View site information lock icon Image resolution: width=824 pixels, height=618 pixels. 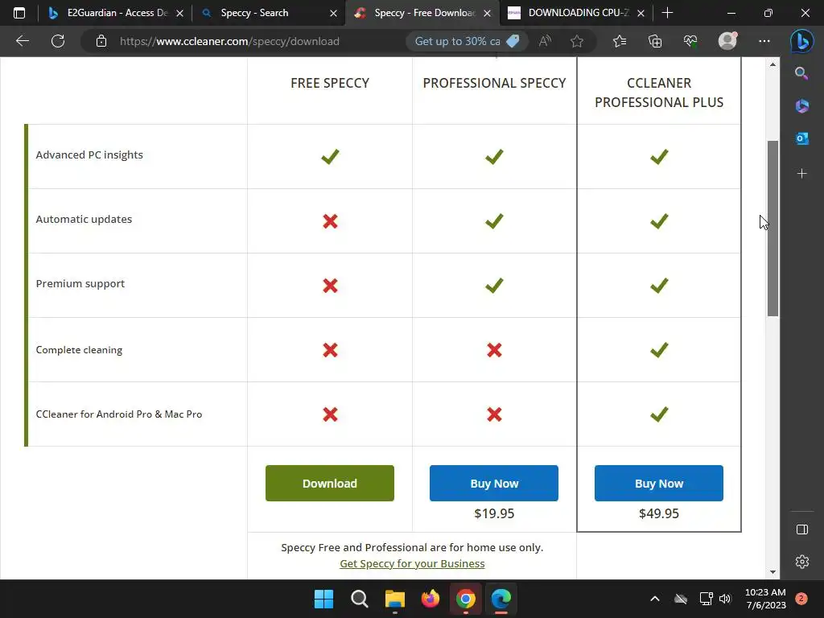pyautogui.click(x=101, y=41)
